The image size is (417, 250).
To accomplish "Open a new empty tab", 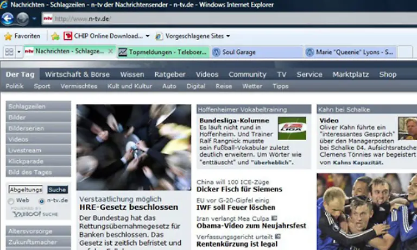I will click(405, 52).
